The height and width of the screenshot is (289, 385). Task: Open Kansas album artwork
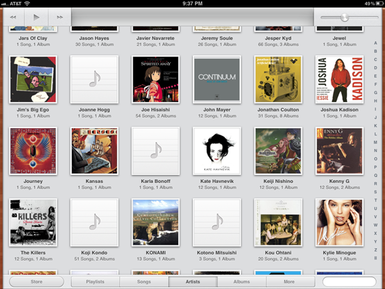(94, 151)
